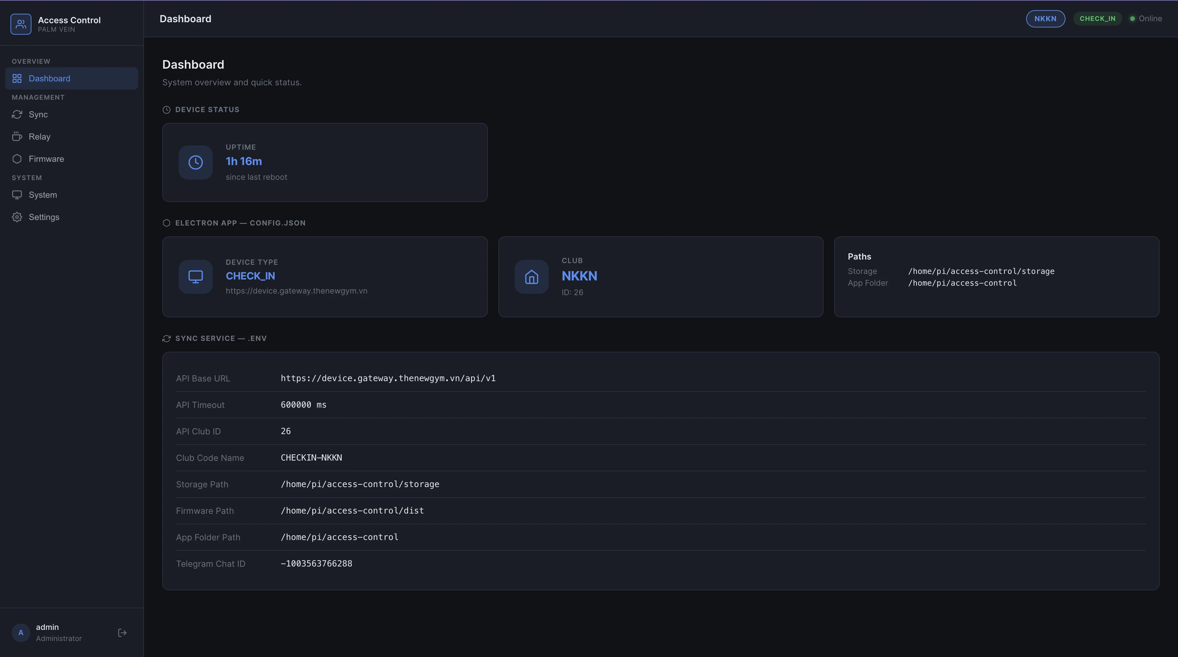Image resolution: width=1178 pixels, height=657 pixels.
Task: Click the Club home icon
Action: coord(531,277)
